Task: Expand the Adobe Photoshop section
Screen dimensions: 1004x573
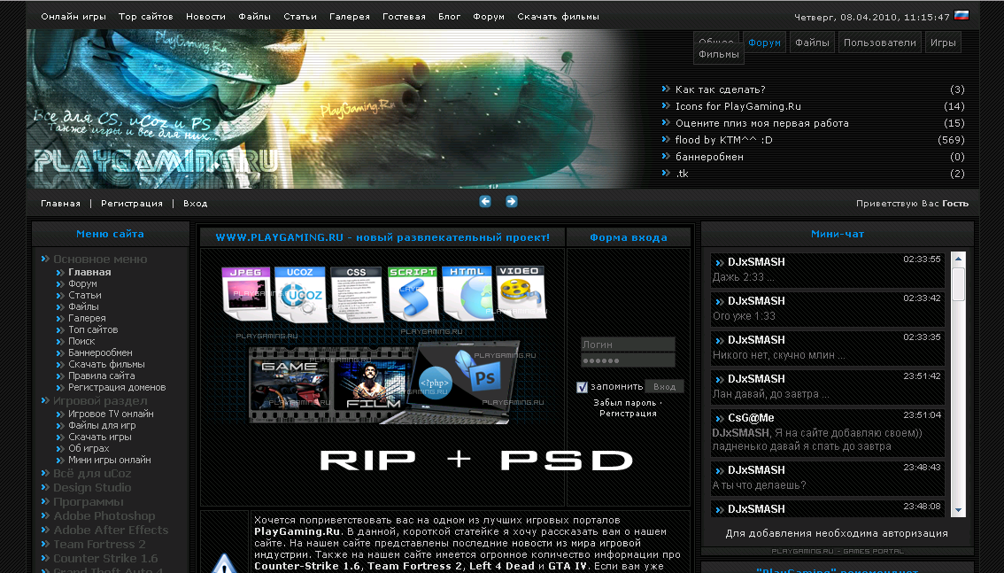Action: click(x=104, y=516)
